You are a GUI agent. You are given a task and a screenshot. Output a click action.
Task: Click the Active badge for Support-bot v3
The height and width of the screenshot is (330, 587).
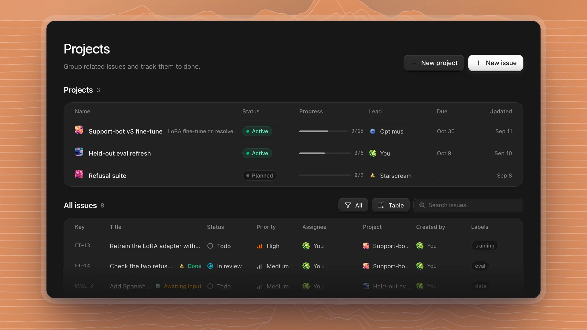coord(257,131)
